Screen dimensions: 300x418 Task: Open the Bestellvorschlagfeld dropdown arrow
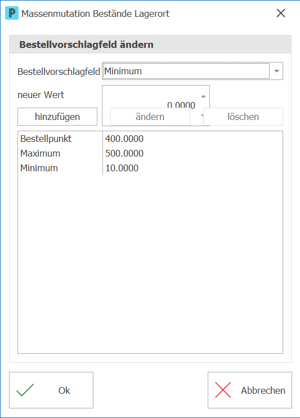[x=276, y=71]
